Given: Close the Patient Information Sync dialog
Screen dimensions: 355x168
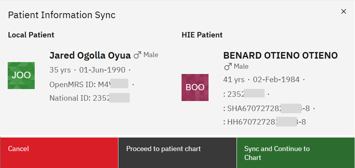Looking at the screenshot, I should click(x=344, y=12).
